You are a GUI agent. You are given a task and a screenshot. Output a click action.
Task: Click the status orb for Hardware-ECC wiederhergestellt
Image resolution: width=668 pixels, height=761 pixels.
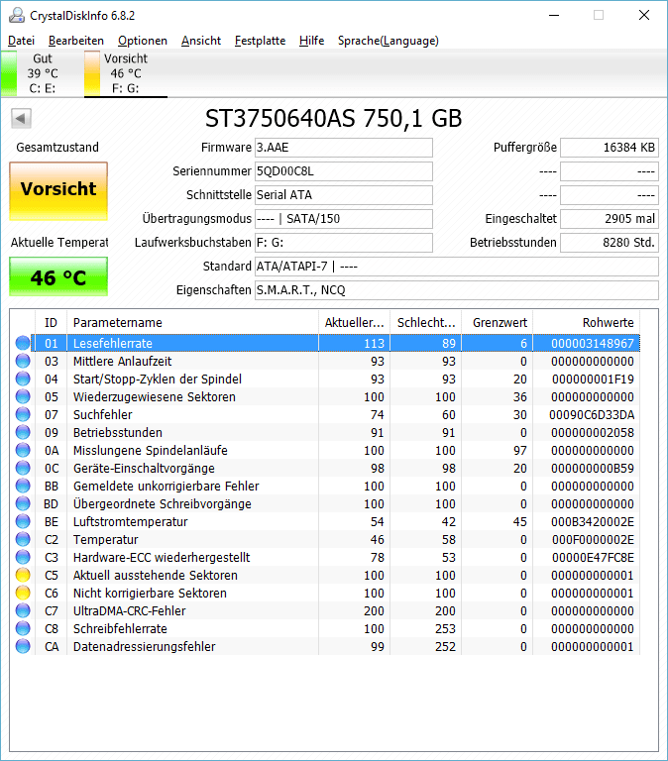pos(23,557)
